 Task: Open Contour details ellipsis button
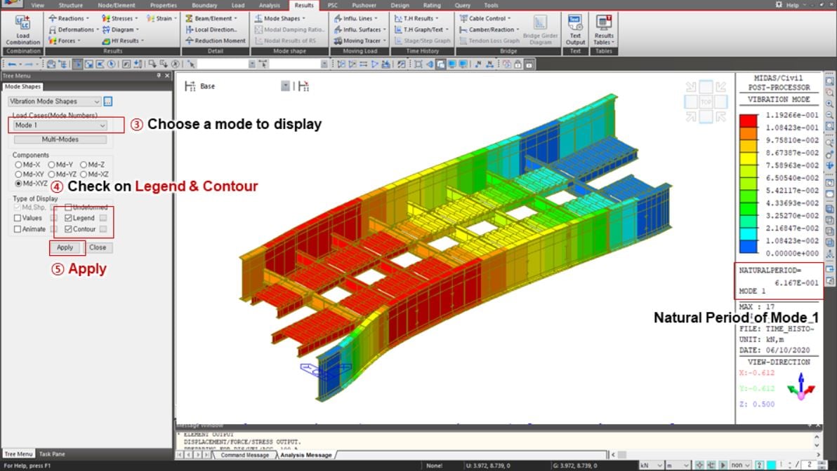coord(103,229)
